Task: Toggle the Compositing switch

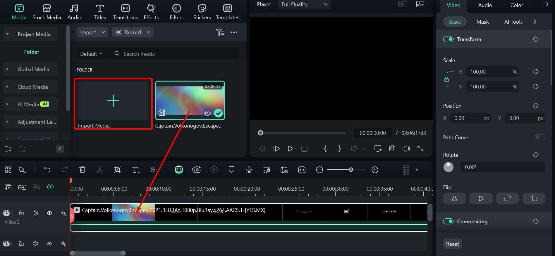Action: pyautogui.click(x=448, y=221)
